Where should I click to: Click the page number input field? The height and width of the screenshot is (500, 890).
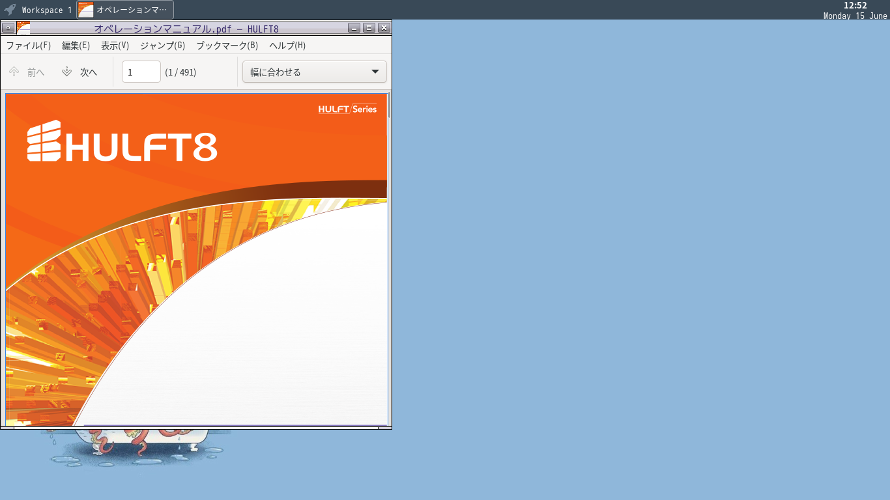141,72
